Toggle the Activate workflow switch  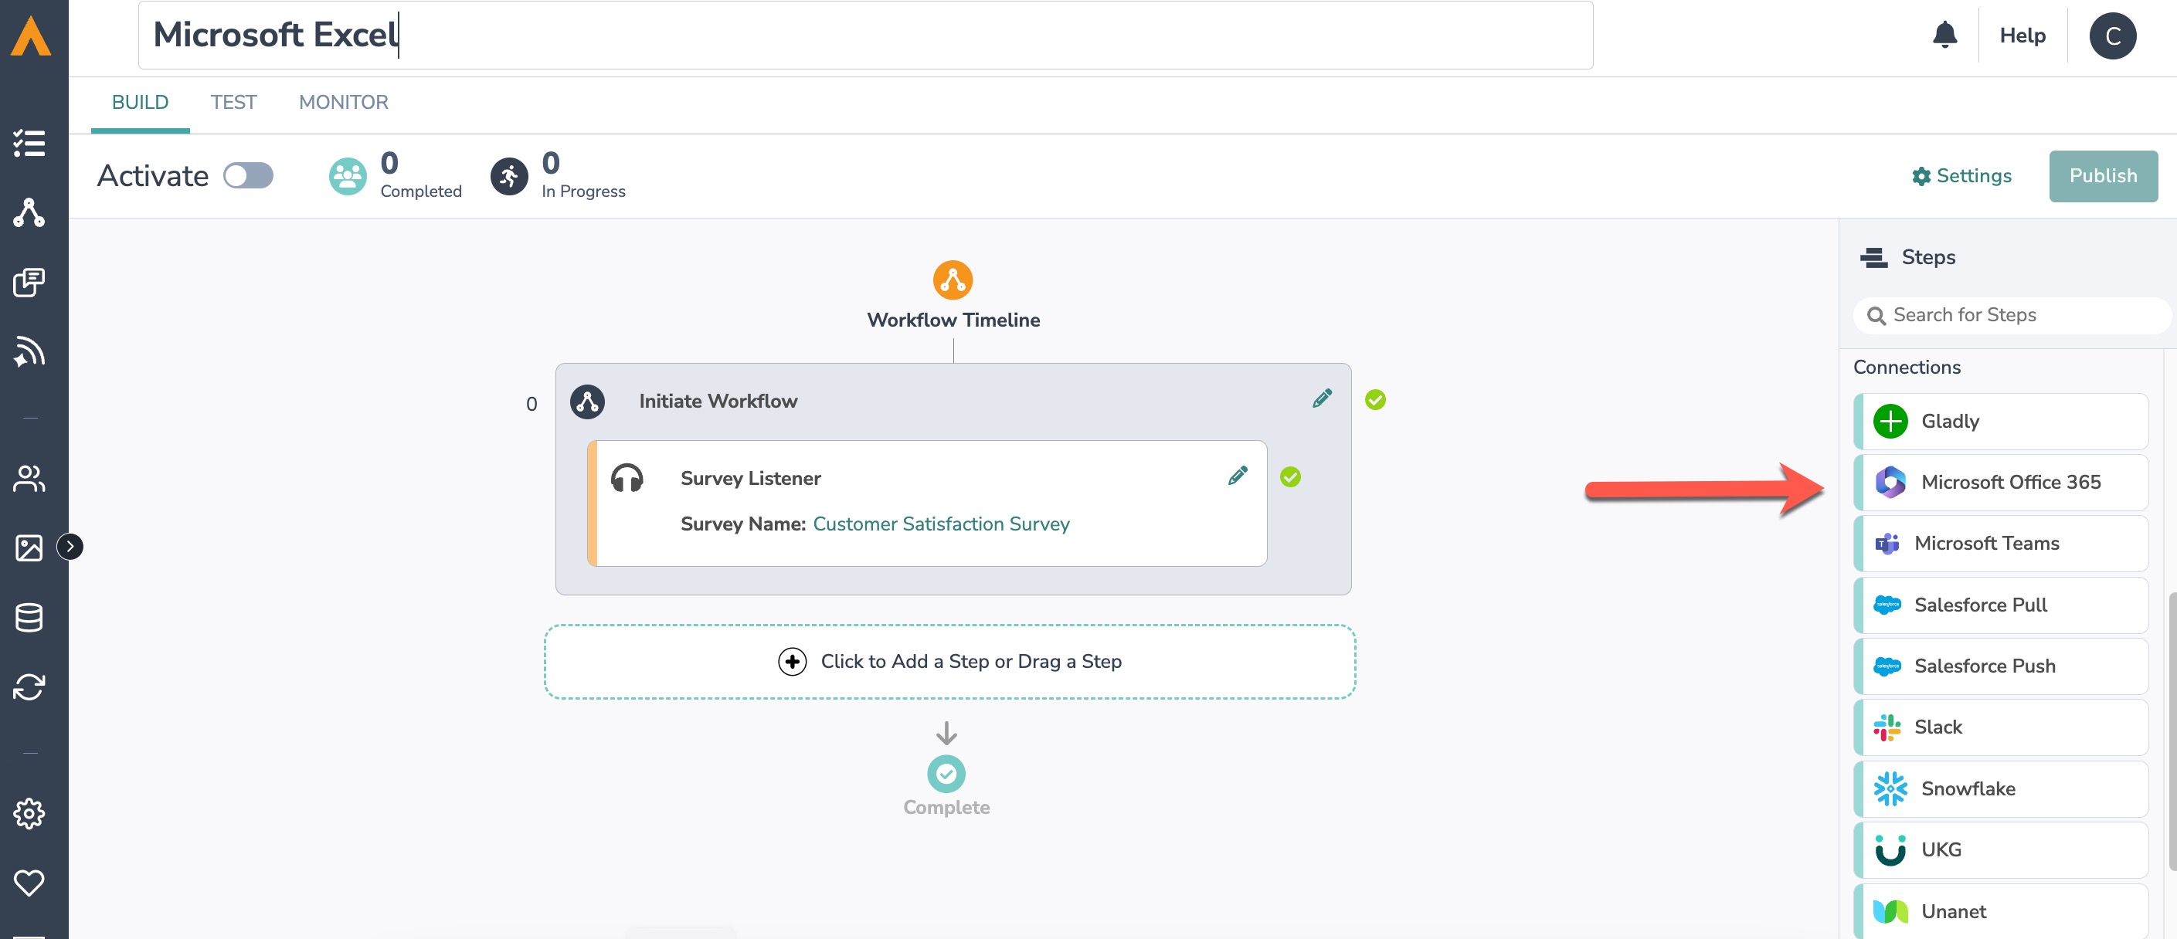[x=248, y=175]
